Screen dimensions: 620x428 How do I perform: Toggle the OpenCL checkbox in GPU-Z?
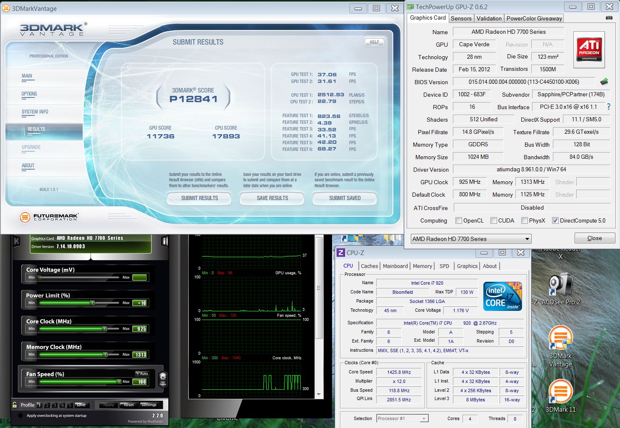tap(459, 220)
